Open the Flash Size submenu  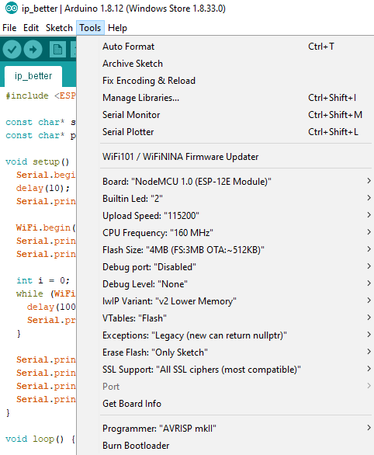(236, 250)
